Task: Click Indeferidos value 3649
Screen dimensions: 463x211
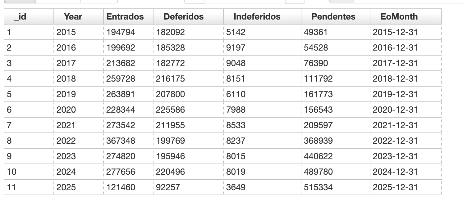Action: 236,187
